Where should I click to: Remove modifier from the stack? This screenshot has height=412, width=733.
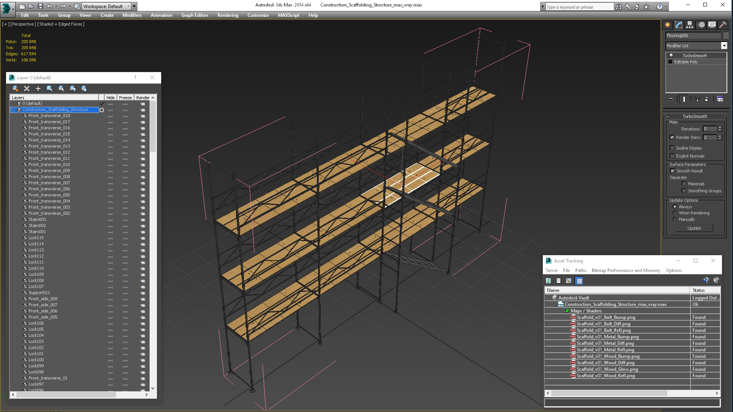point(707,99)
